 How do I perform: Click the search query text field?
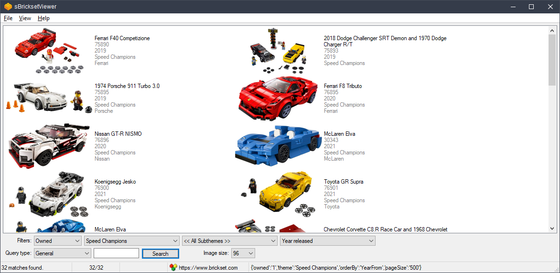pyautogui.click(x=116, y=253)
